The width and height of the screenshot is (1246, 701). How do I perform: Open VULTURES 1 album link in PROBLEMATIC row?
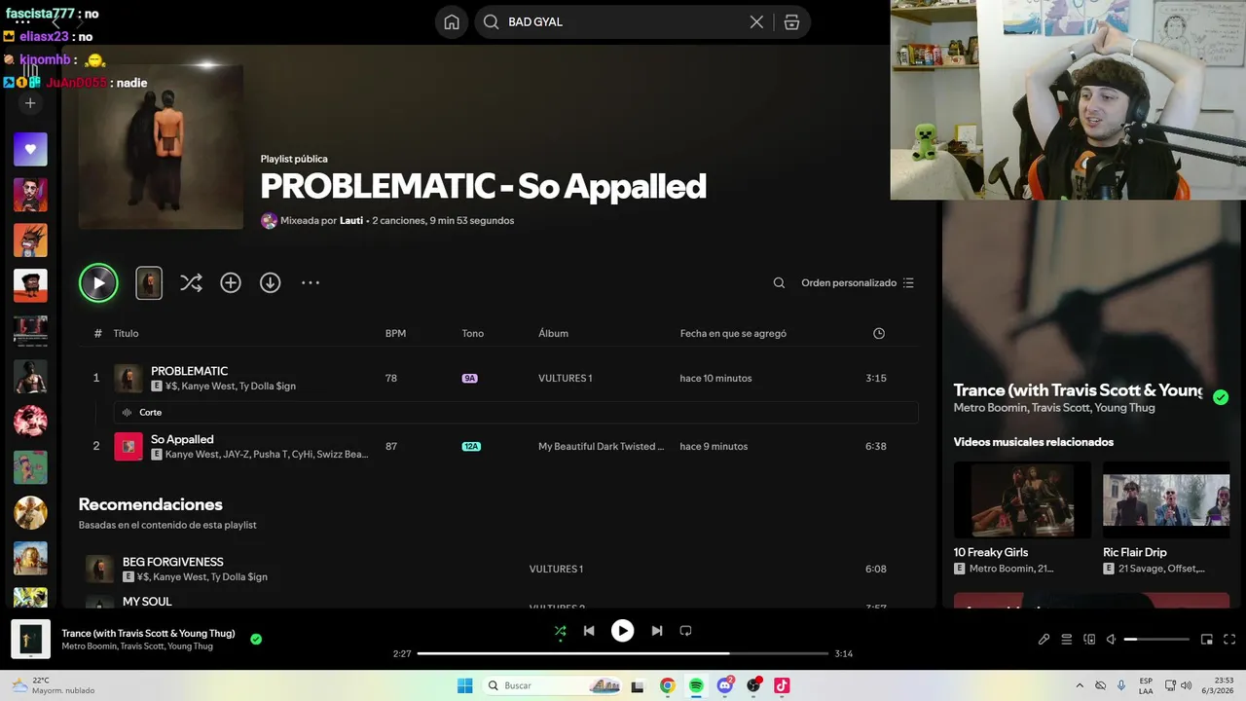565,379
